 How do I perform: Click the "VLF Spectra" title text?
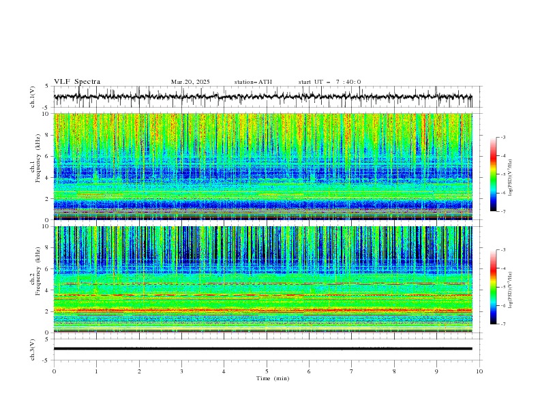[77, 82]
